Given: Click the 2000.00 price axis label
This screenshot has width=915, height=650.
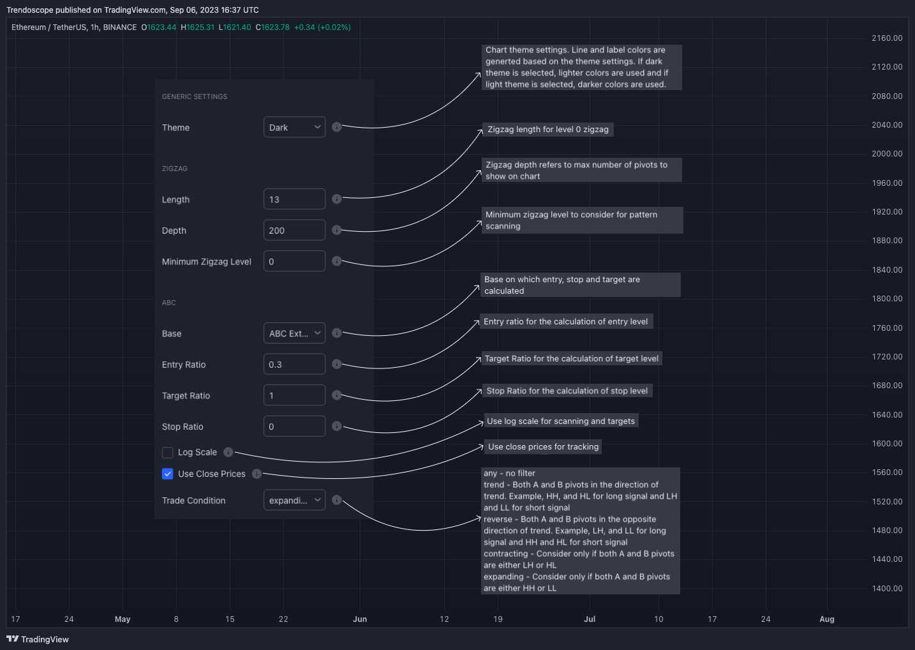Looking at the screenshot, I should (x=887, y=154).
